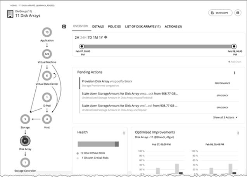Open the Virtual Data Center node

click(47, 76)
